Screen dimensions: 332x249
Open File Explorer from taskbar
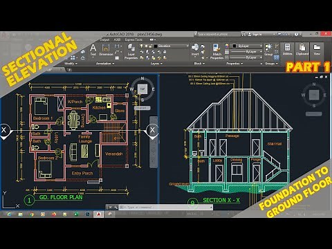pyautogui.click(x=20, y=214)
